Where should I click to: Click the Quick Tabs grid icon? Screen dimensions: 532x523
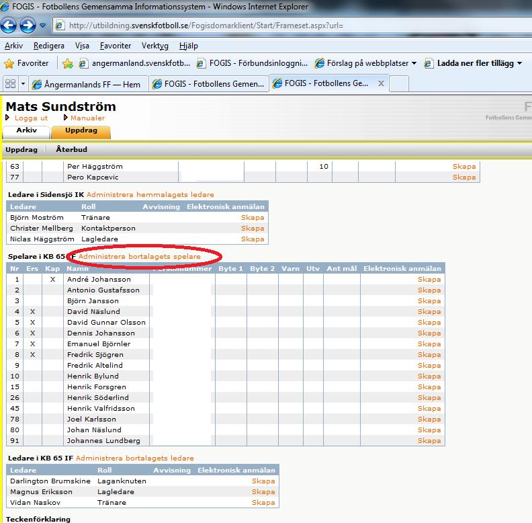[x=11, y=83]
